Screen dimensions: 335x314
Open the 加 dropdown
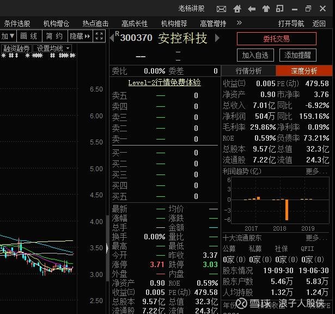point(8,36)
